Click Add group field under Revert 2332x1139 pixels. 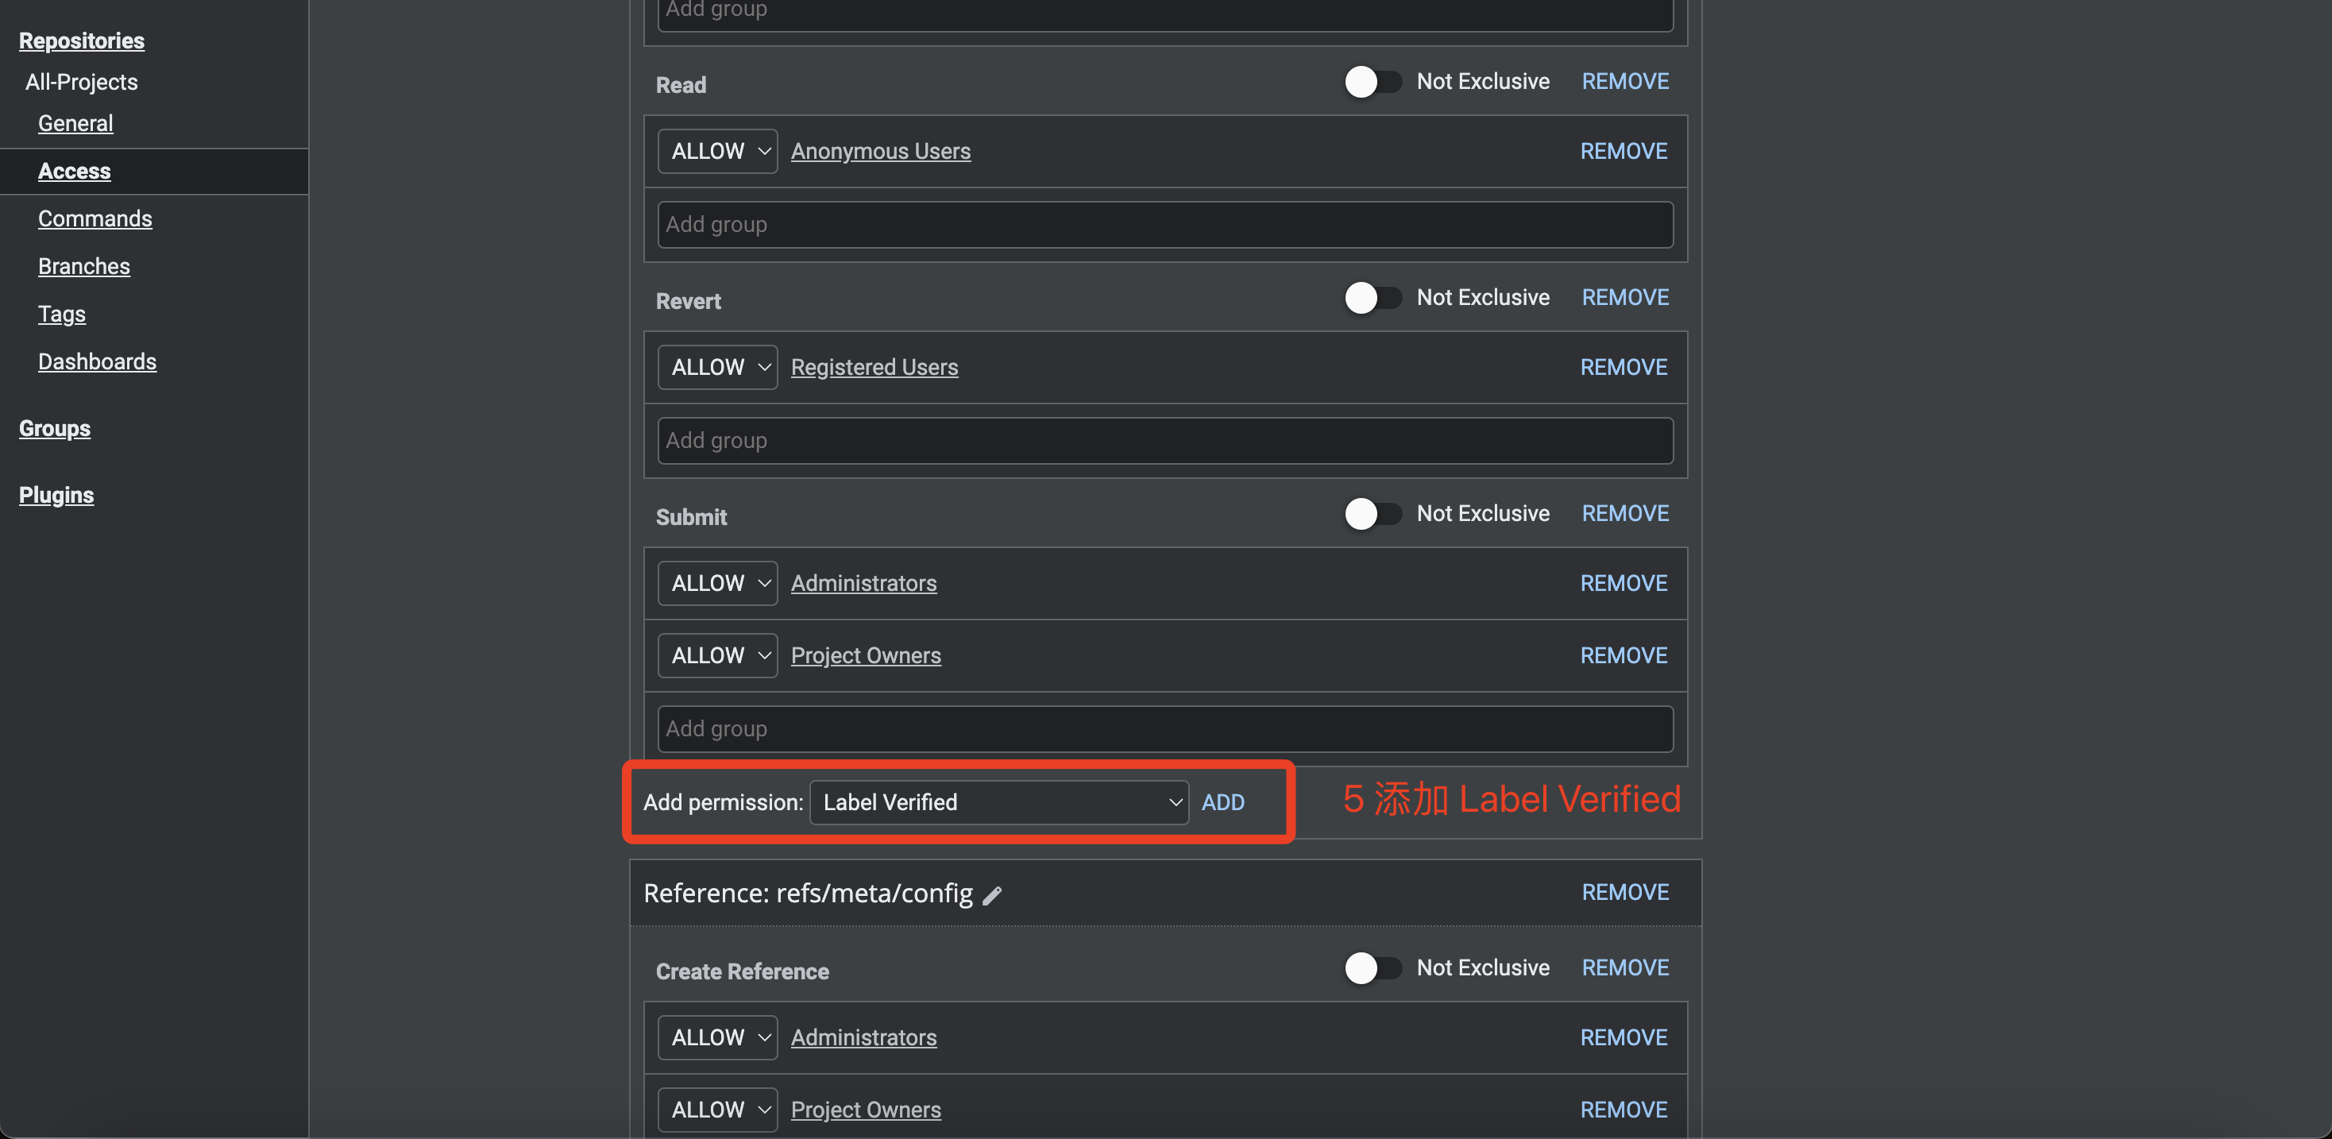click(x=1164, y=441)
